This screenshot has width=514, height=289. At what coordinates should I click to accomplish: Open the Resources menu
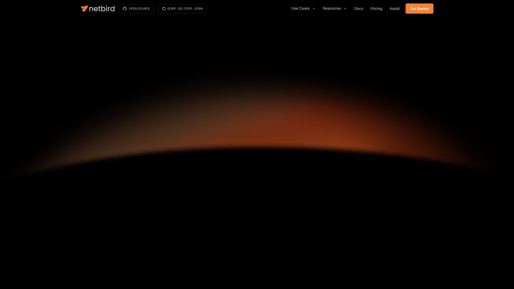(332, 9)
